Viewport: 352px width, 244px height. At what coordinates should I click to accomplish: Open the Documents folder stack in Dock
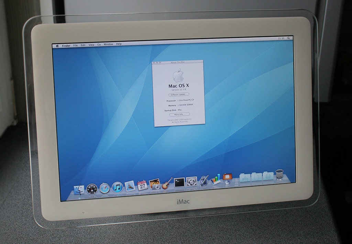[256, 177]
